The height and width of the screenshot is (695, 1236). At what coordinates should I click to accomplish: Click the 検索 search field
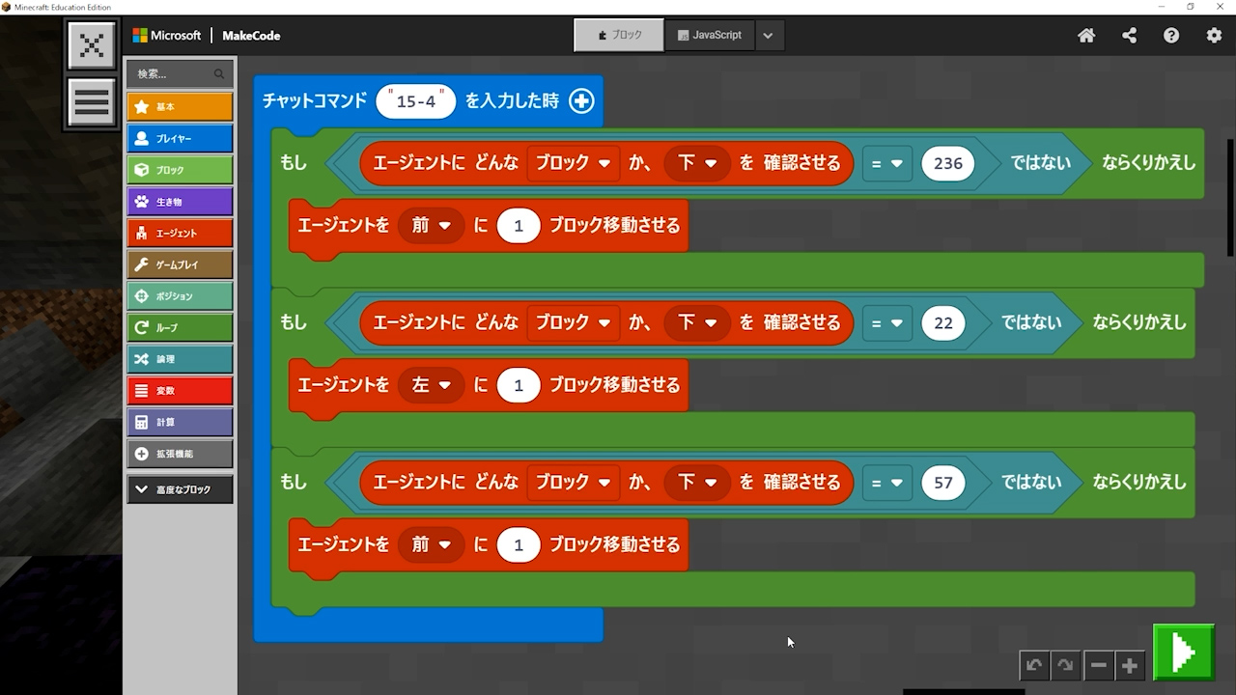(174, 73)
